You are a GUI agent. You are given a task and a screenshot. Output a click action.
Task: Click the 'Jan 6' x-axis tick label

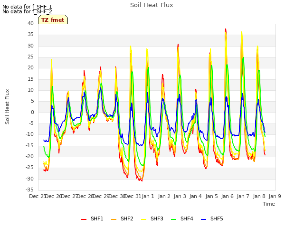click(x=227, y=196)
